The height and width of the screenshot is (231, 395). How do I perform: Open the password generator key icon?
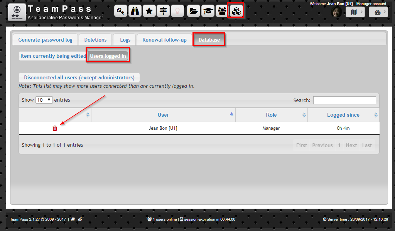(120, 11)
